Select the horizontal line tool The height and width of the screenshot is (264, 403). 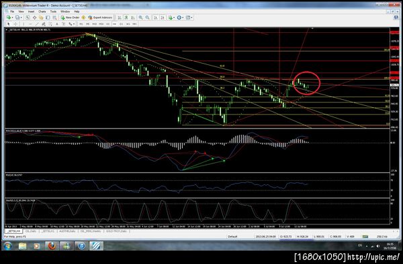30,24
